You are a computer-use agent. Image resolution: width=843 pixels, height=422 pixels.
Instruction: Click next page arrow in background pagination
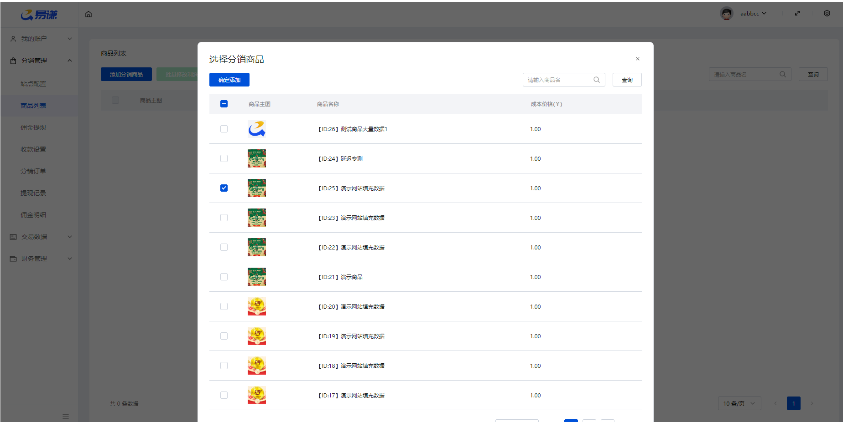pyautogui.click(x=812, y=403)
